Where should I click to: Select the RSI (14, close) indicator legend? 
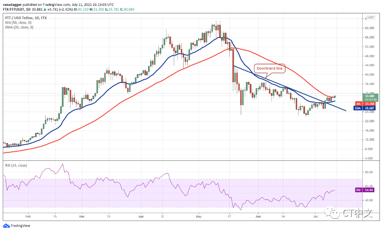(16, 166)
